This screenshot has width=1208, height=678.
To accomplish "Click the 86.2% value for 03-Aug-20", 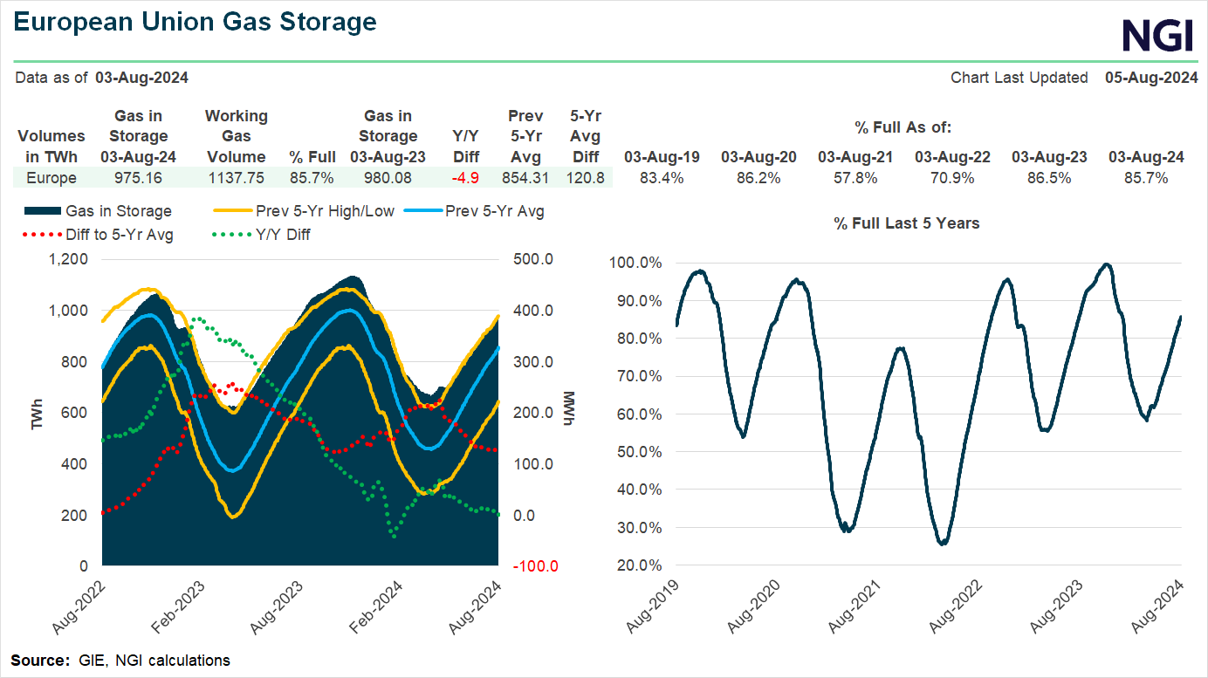I will click(758, 178).
